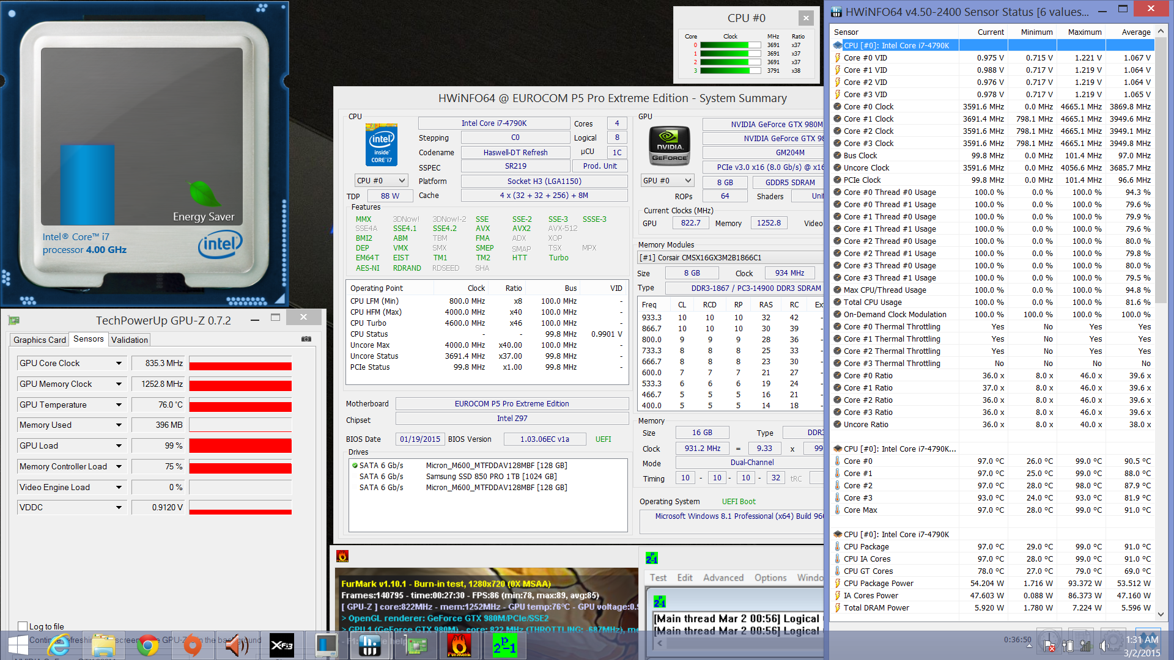Open the GPU #0 selector dropdown
Screen dimensions: 1174x660
(668, 181)
